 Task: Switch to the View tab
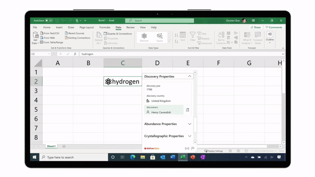[x=143, y=27]
